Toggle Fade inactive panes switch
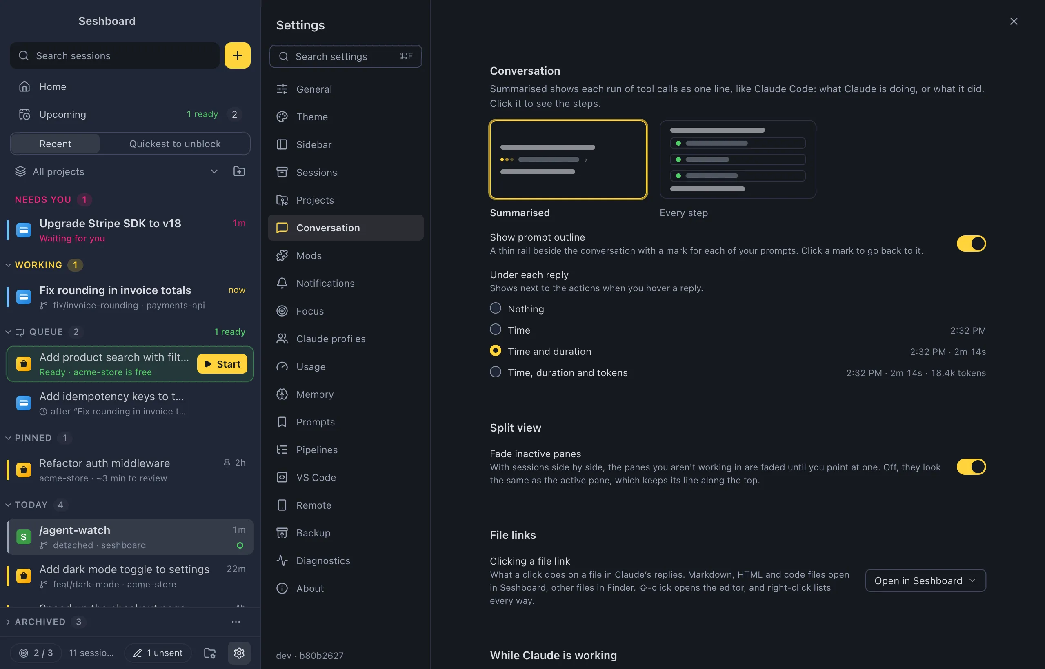Image resolution: width=1045 pixels, height=669 pixels. 971,467
